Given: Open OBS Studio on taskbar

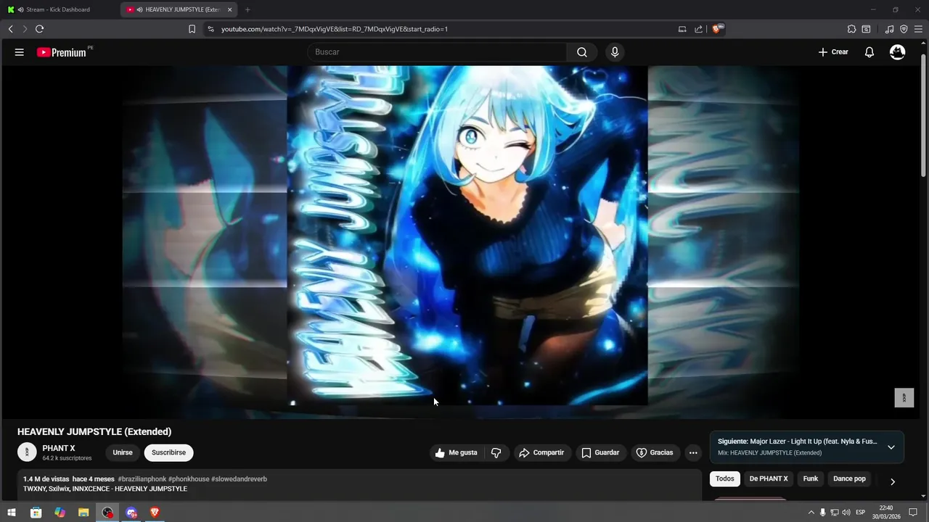Looking at the screenshot, I should [x=107, y=513].
